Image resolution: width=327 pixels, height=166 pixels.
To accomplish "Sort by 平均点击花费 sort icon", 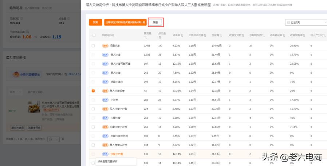I will click(x=205, y=35).
